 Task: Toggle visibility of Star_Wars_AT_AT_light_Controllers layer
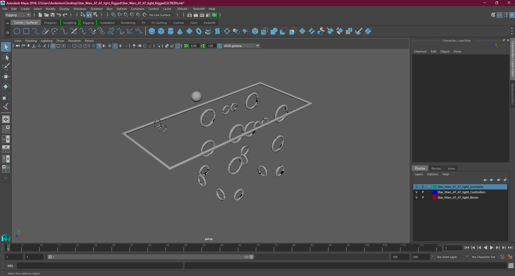pyautogui.click(x=417, y=192)
